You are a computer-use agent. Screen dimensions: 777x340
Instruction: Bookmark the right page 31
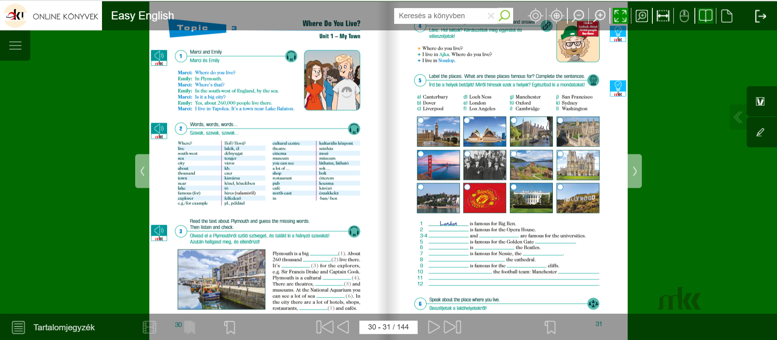(x=550, y=327)
